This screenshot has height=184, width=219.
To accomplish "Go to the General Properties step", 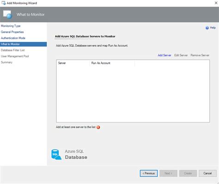I will (12, 32).
